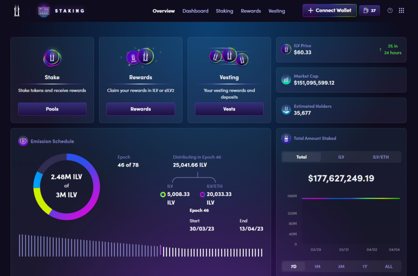
Task: Open the help question mark icon
Action: (390, 11)
